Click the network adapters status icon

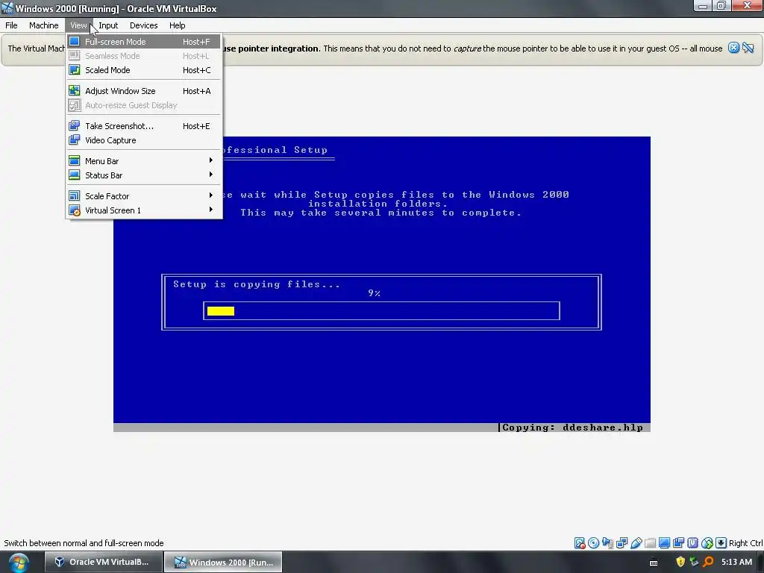click(621, 543)
